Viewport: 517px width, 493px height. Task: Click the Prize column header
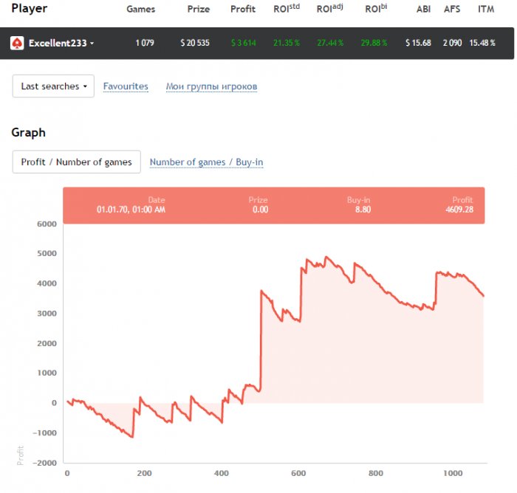pyautogui.click(x=198, y=10)
